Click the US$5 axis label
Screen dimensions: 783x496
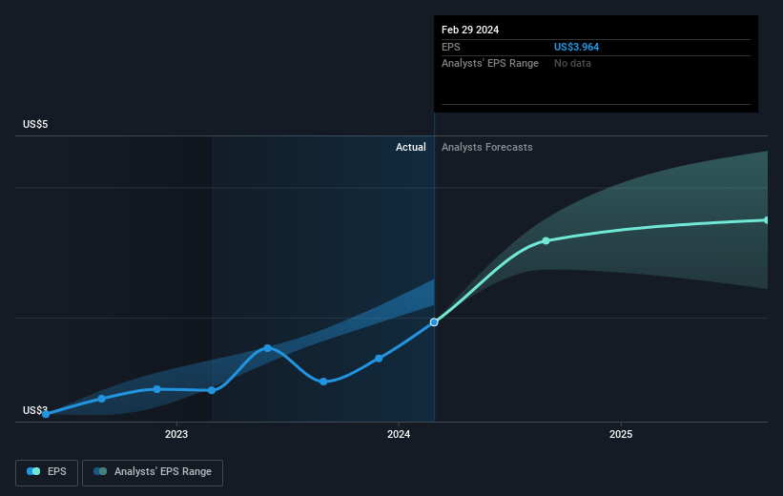pos(35,124)
